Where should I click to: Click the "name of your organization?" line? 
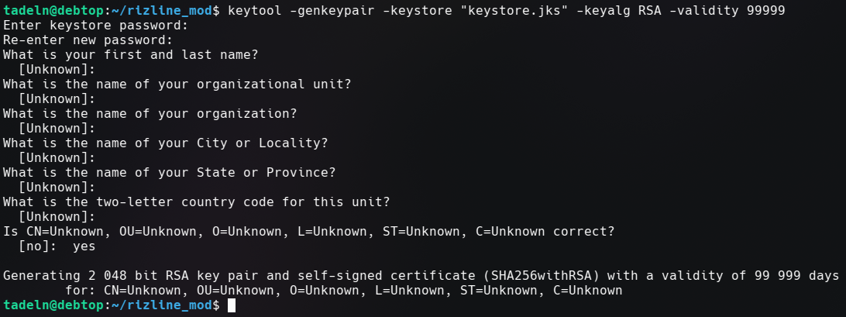[150, 113]
